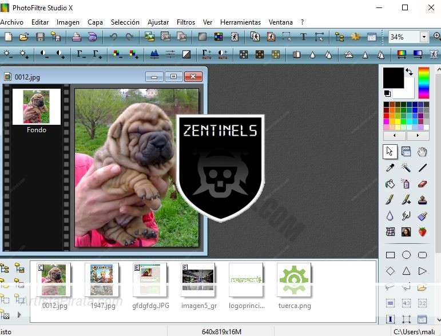This screenshot has width=441, height=336.
Task: Open a file with the Open icon
Action: pos(24,37)
